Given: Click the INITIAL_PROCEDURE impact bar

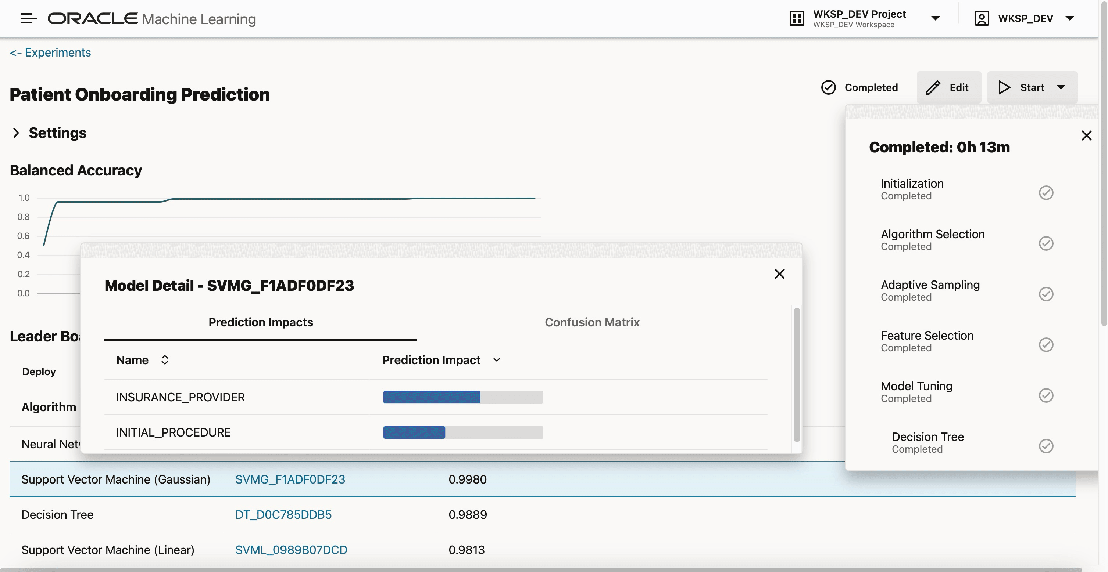Looking at the screenshot, I should (463, 432).
